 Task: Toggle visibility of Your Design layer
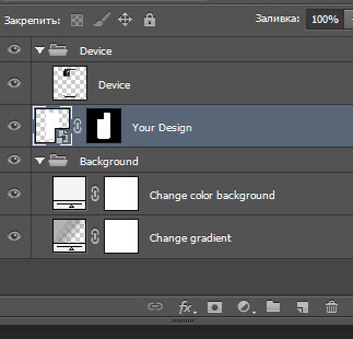pos(14,125)
